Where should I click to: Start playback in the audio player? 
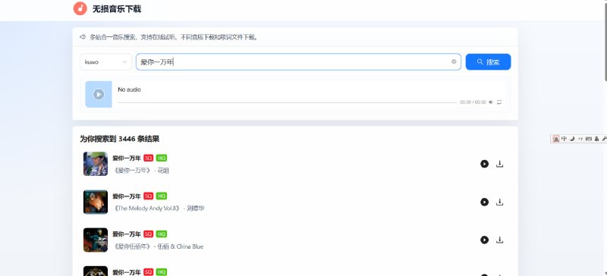[99, 94]
